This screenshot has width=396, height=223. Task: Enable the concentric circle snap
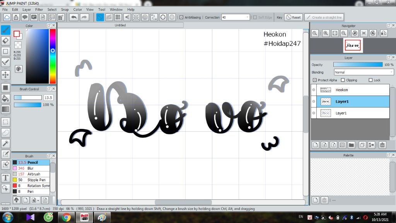145,17
